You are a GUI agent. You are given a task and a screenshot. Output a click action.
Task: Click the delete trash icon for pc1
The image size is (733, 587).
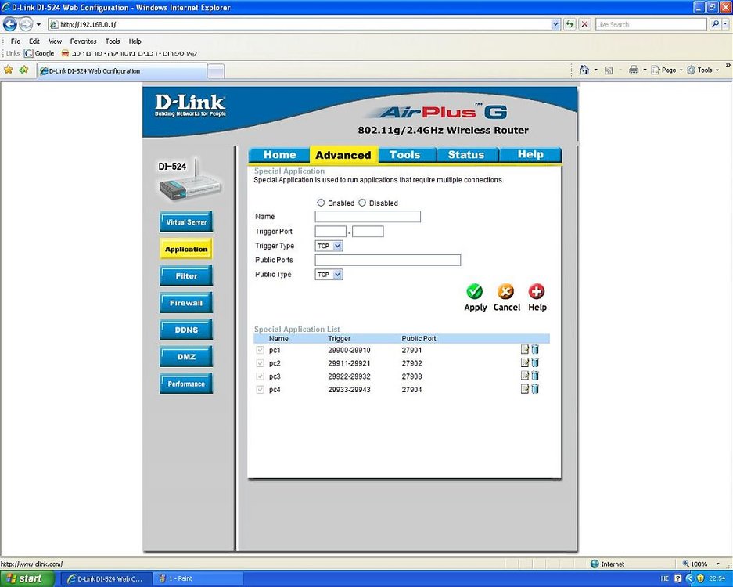(x=535, y=349)
